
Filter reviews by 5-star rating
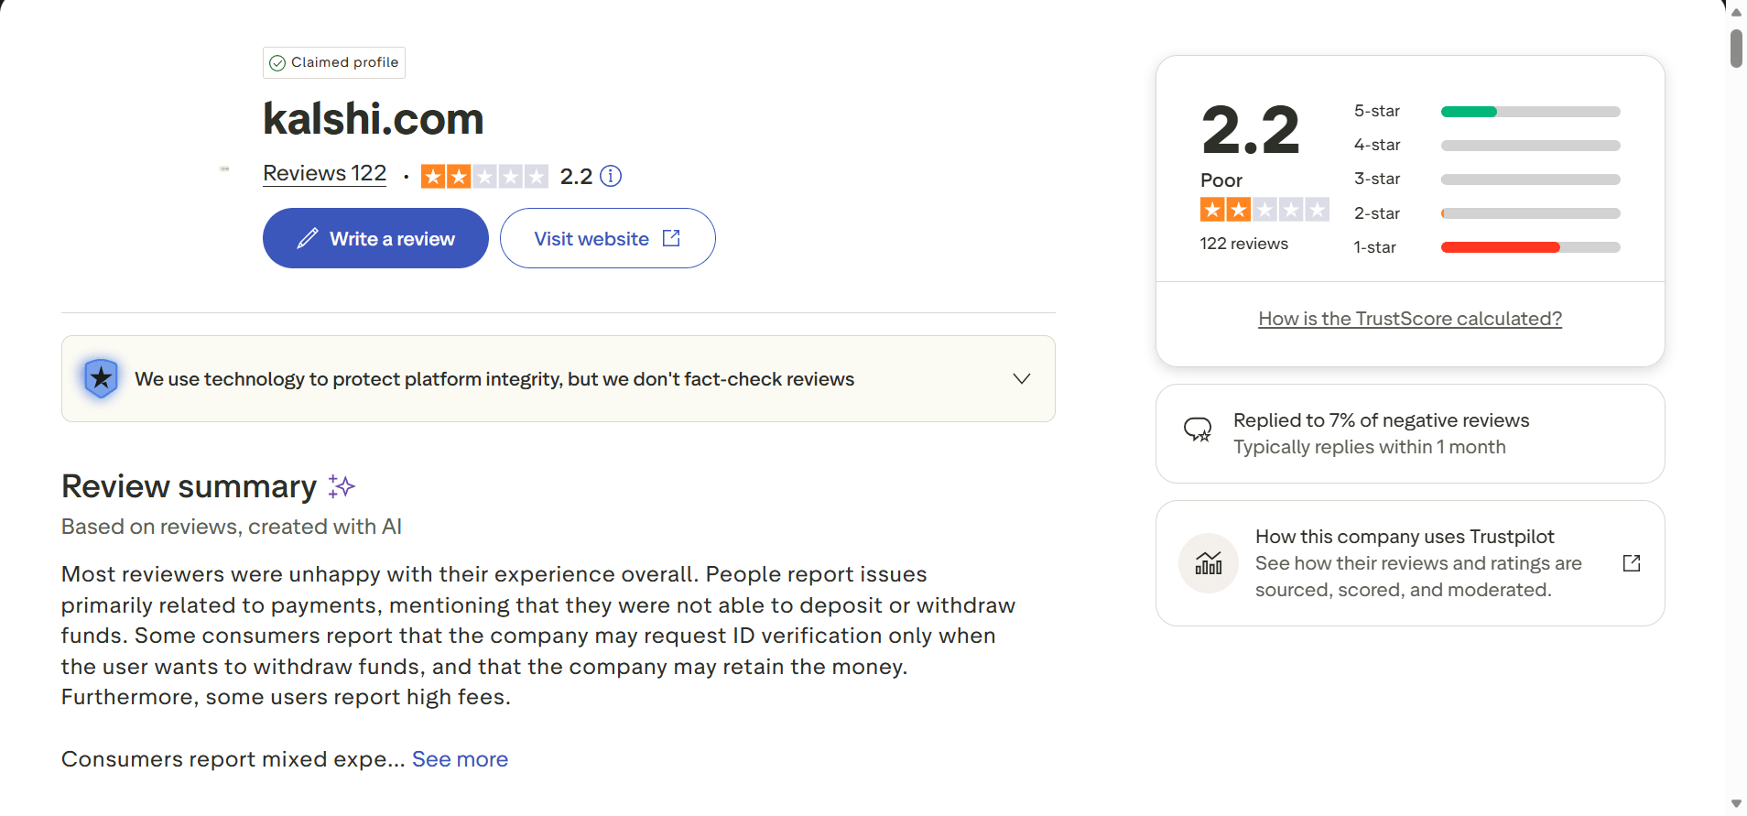(1377, 111)
